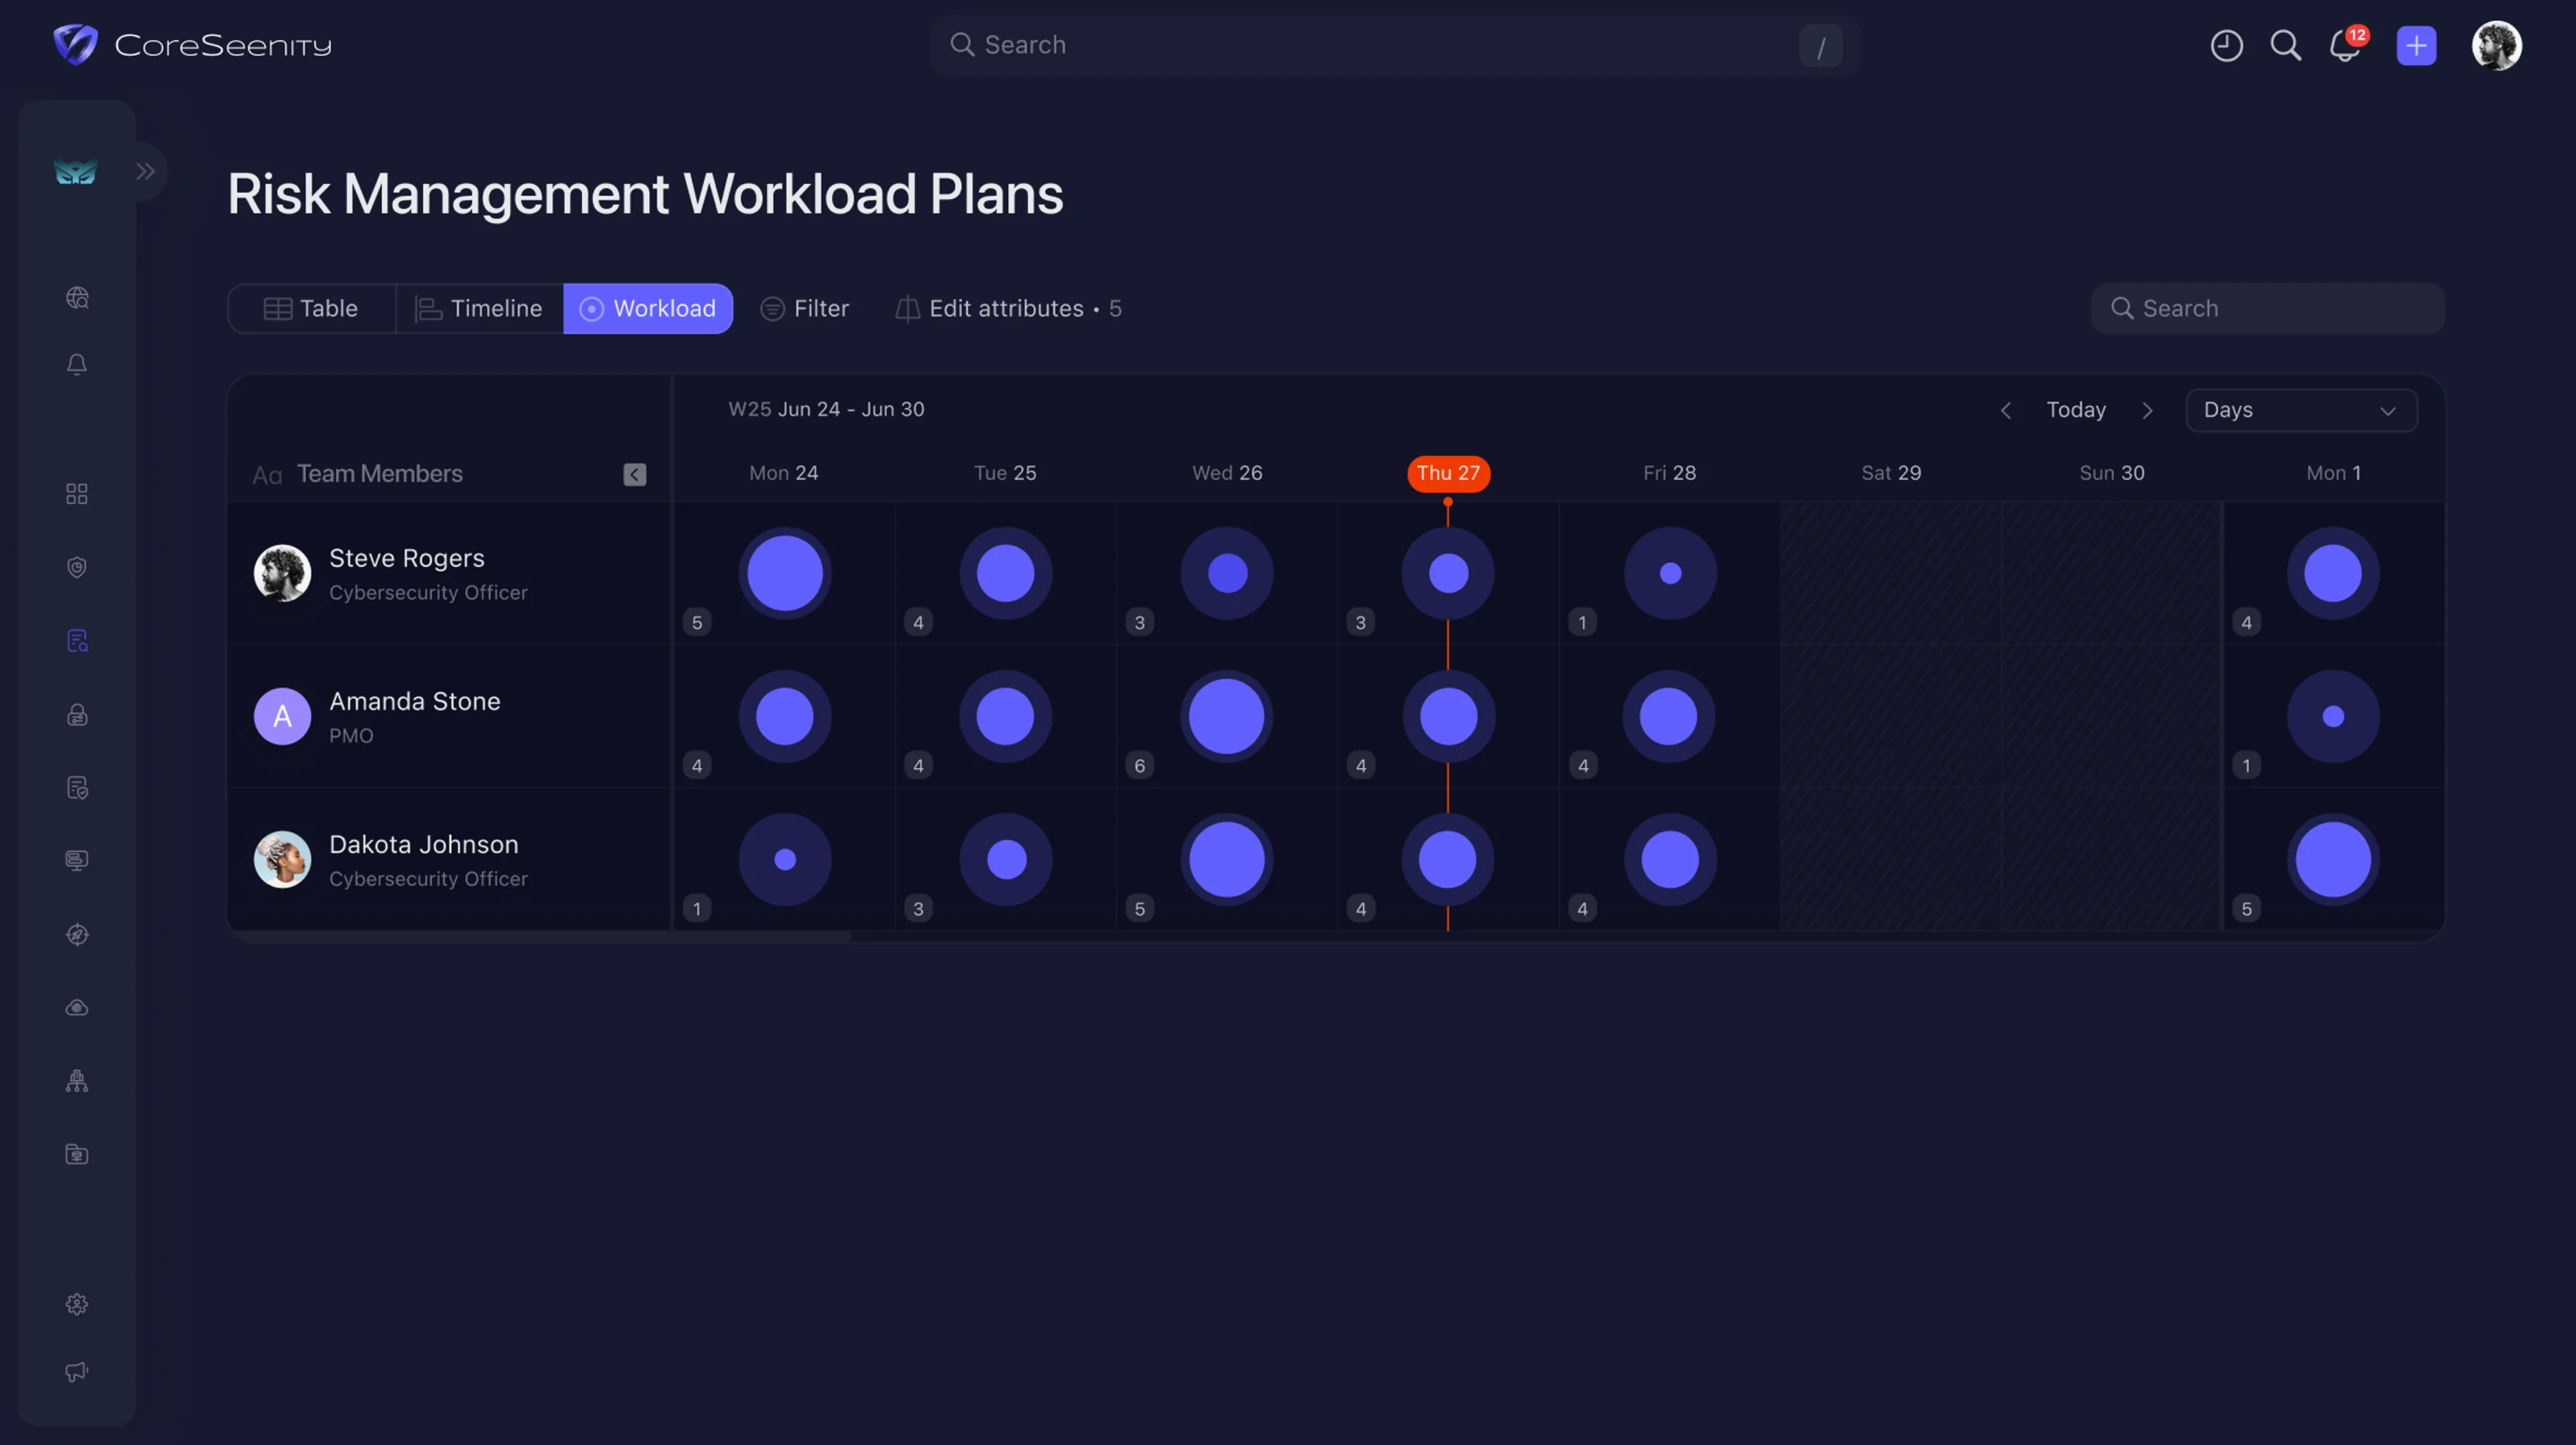
Task: Focus the workload Search field
Action: click(x=2267, y=309)
